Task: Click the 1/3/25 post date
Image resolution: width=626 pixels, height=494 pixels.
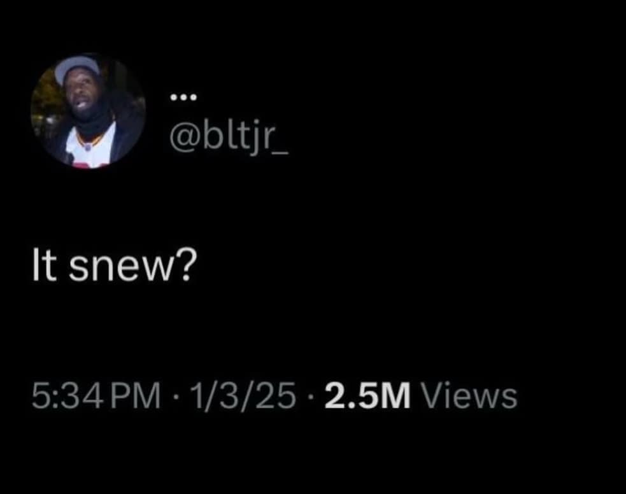Action: pyautogui.click(x=243, y=395)
